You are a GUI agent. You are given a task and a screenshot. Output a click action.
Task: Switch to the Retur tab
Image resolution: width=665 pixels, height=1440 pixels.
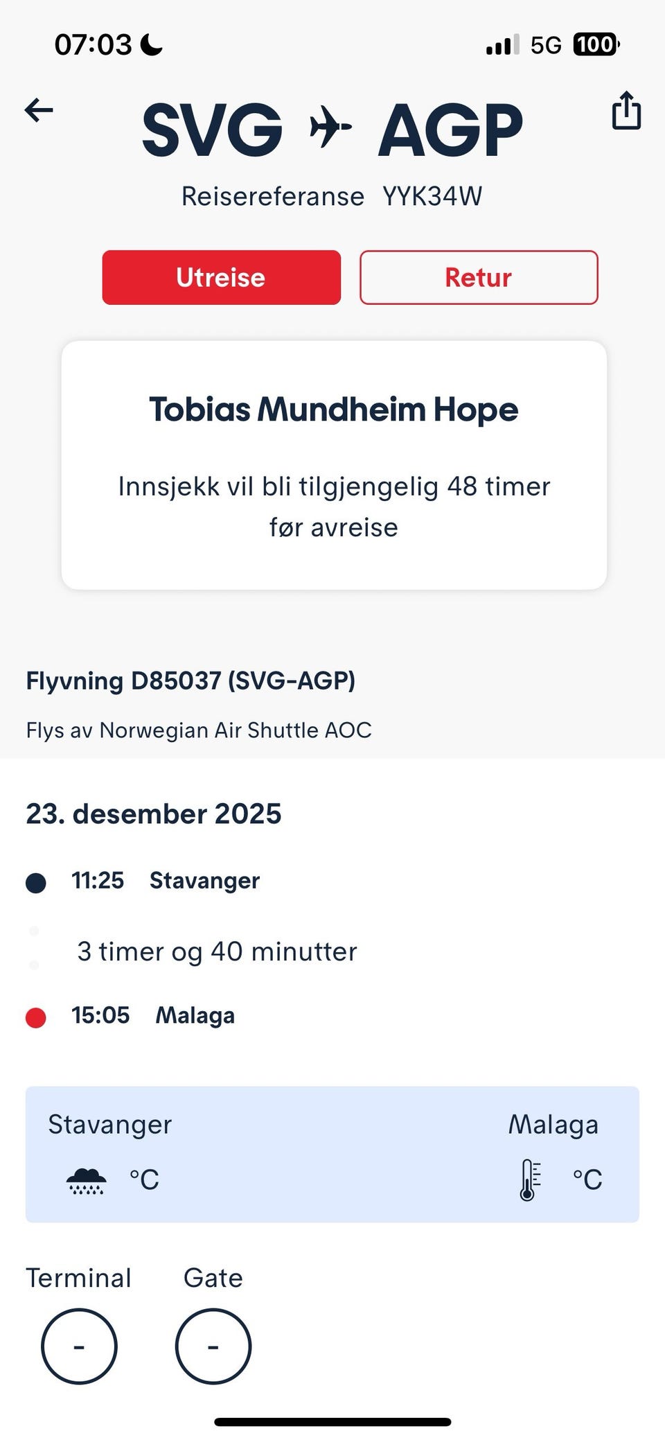[x=479, y=277]
